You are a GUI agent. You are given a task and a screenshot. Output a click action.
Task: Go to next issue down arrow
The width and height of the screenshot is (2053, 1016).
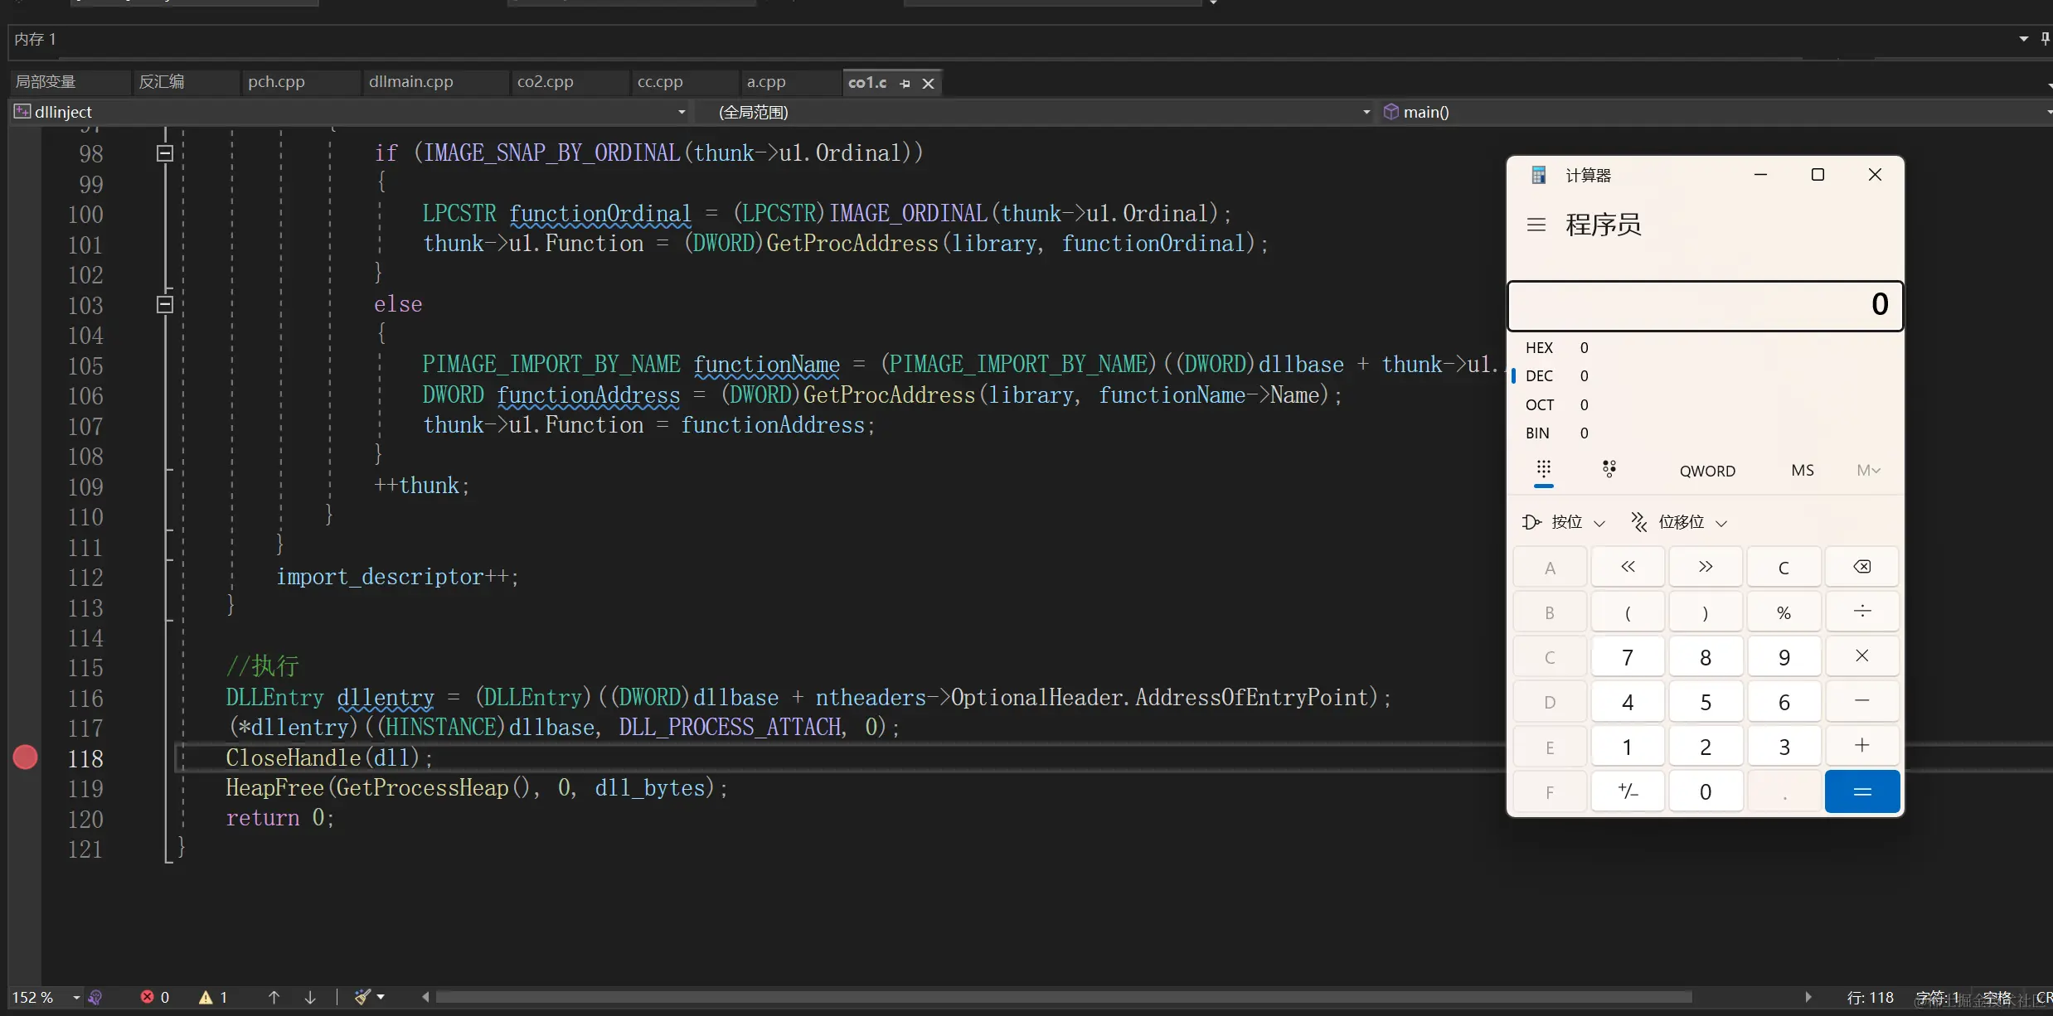coord(310,997)
